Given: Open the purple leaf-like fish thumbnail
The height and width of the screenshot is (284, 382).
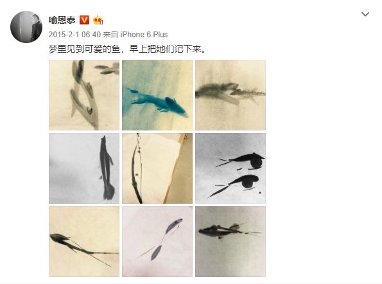Looking at the screenshot, I should tap(157, 242).
